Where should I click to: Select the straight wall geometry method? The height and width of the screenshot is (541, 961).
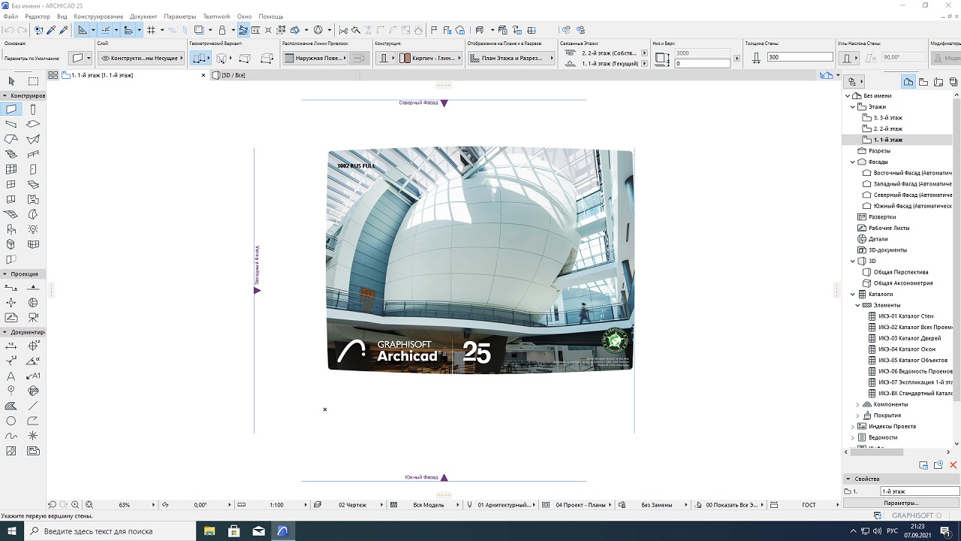click(x=197, y=58)
